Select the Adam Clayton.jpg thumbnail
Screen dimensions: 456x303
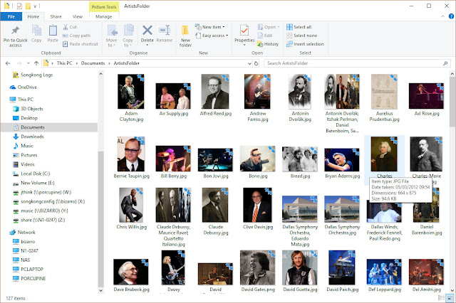pyautogui.click(x=131, y=92)
